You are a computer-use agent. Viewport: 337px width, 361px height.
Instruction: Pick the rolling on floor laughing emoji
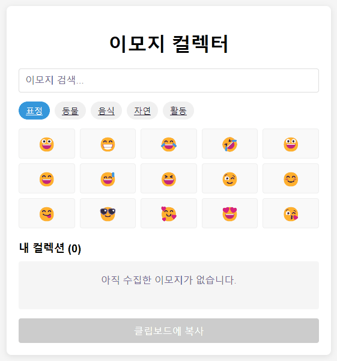[229, 144]
